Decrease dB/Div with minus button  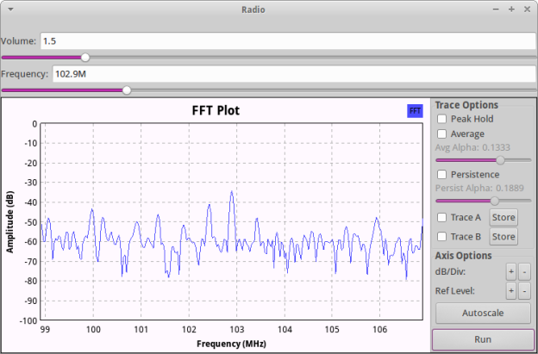tap(524, 272)
